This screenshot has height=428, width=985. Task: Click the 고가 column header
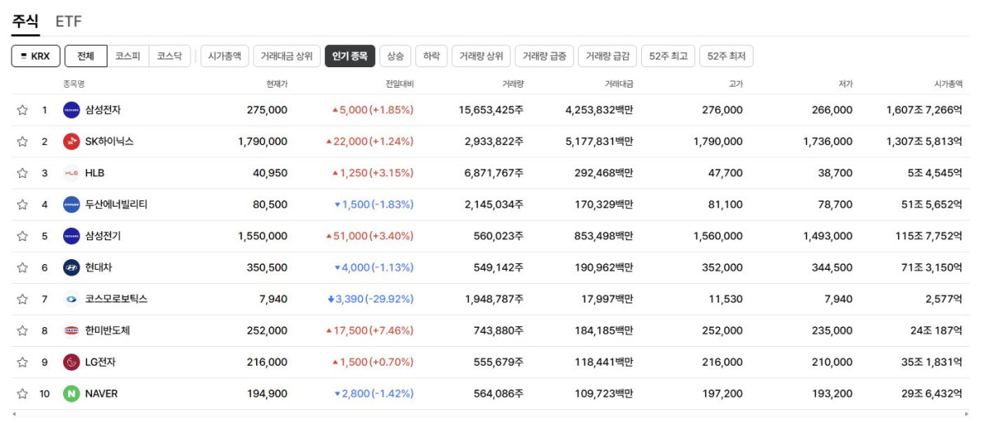[x=735, y=84]
